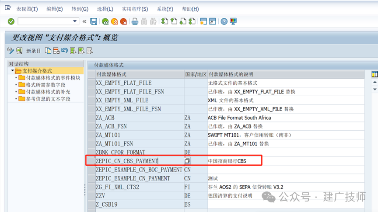
Task: Click the Save diskette icon
Action: pos(94,21)
